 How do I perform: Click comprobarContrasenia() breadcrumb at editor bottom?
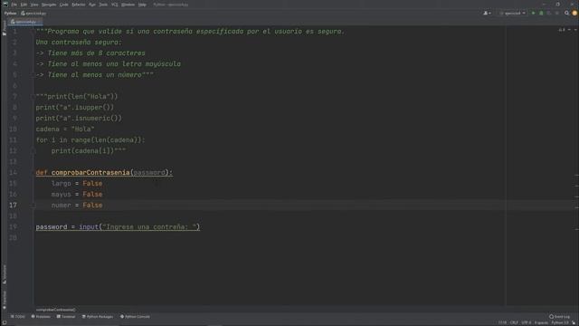[56, 310]
